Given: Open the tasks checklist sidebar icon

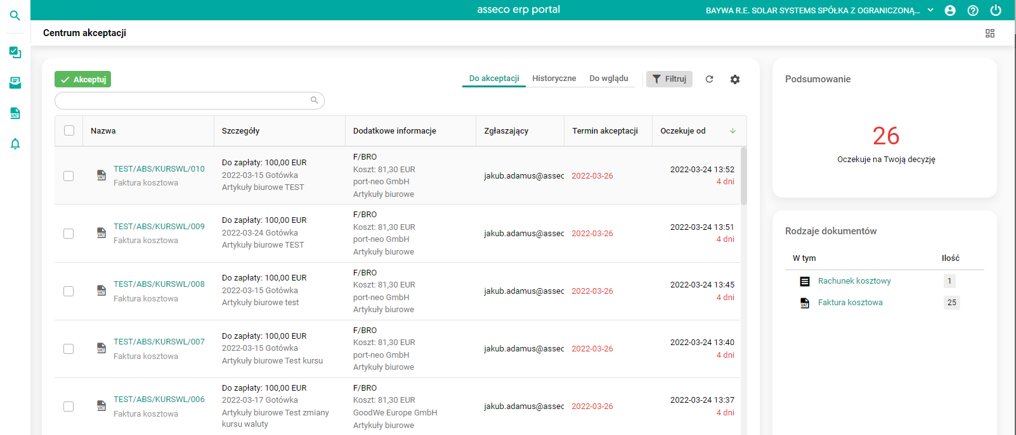Looking at the screenshot, I should coord(15,53).
